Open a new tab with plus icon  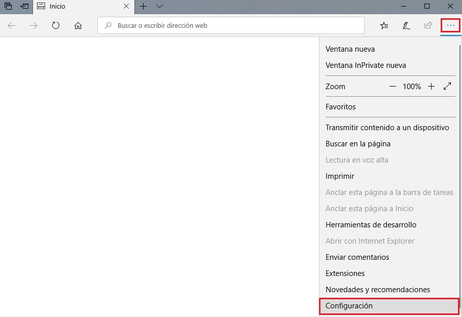[143, 6]
